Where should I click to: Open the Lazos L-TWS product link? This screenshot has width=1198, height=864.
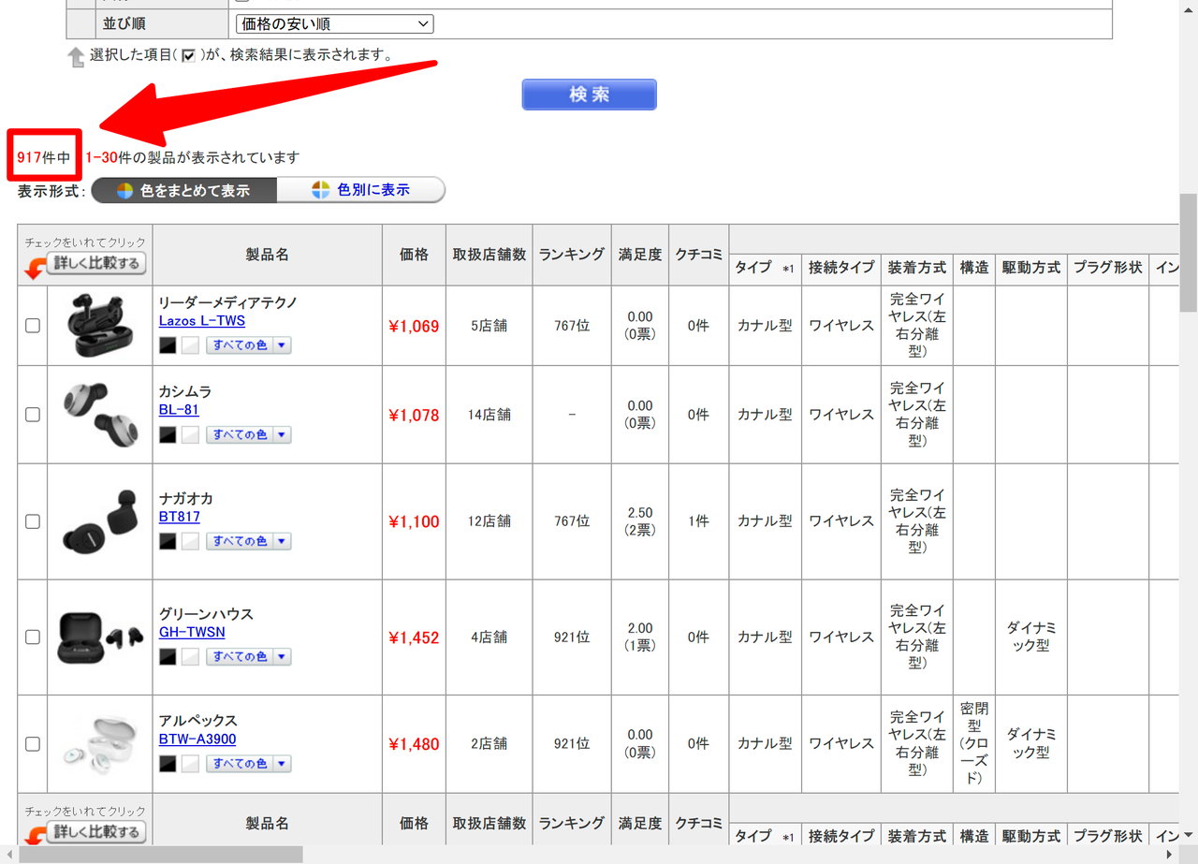(x=202, y=321)
